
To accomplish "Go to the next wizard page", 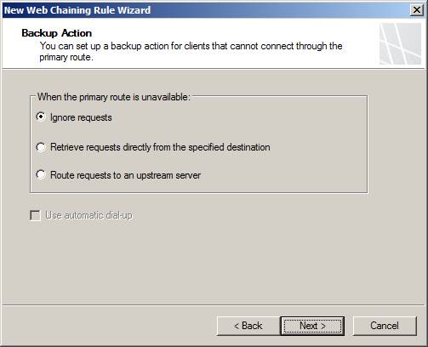I will [312, 326].
